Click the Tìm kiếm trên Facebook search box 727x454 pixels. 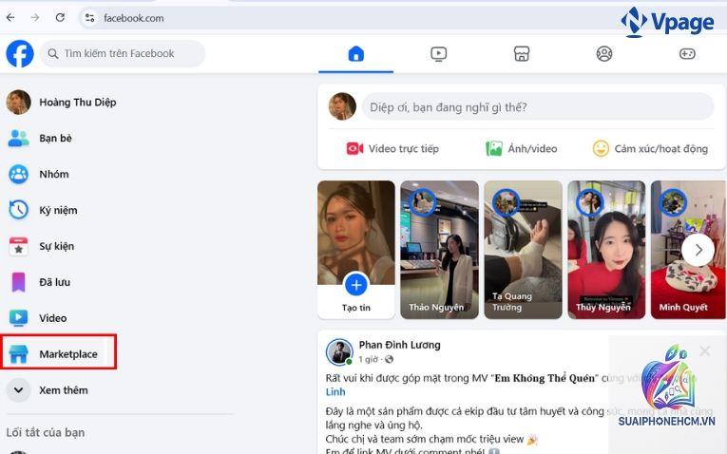coord(123,54)
